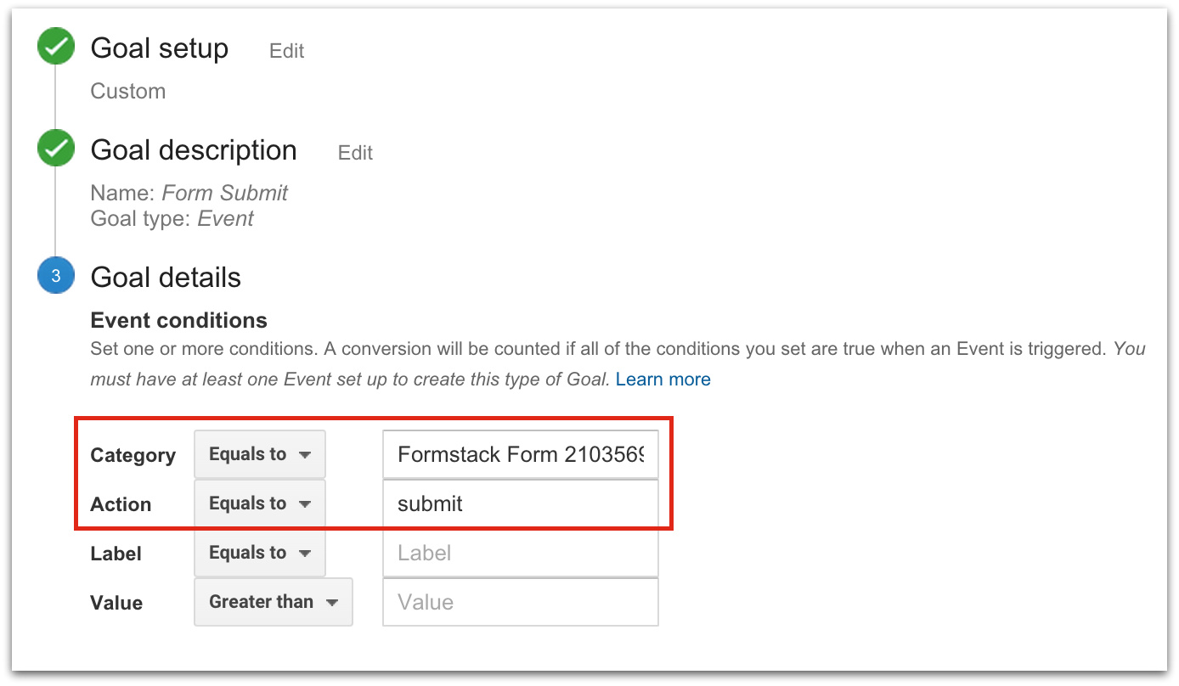This screenshot has width=1179, height=686.
Task: Open the Label 'Equals to' dropdown
Action: pyautogui.click(x=260, y=553)
